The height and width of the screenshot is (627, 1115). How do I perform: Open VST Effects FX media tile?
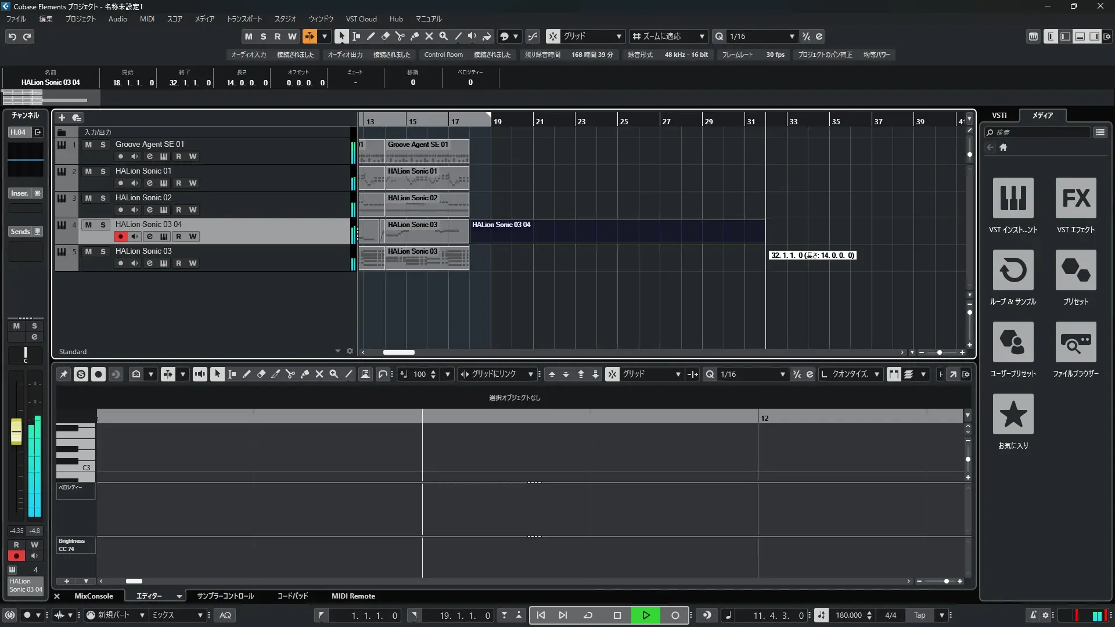tap(1076, 199)
